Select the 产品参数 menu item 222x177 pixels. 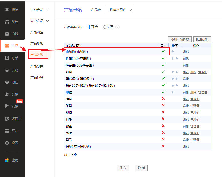37,55
